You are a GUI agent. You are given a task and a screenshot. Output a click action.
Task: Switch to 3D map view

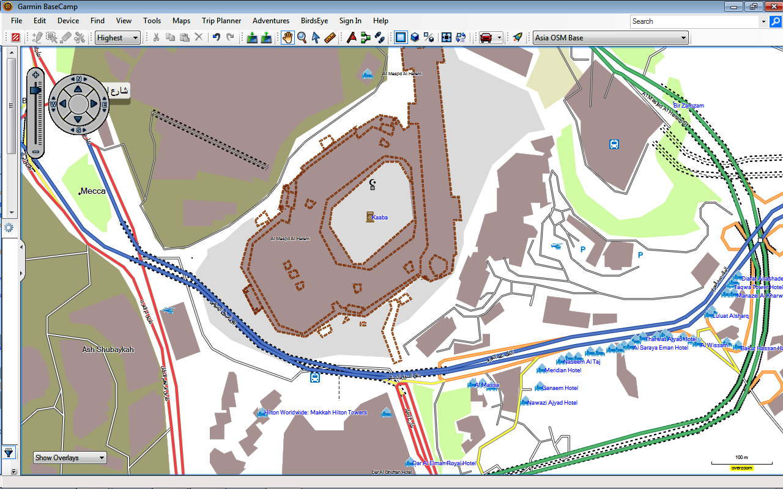point(415,37)
